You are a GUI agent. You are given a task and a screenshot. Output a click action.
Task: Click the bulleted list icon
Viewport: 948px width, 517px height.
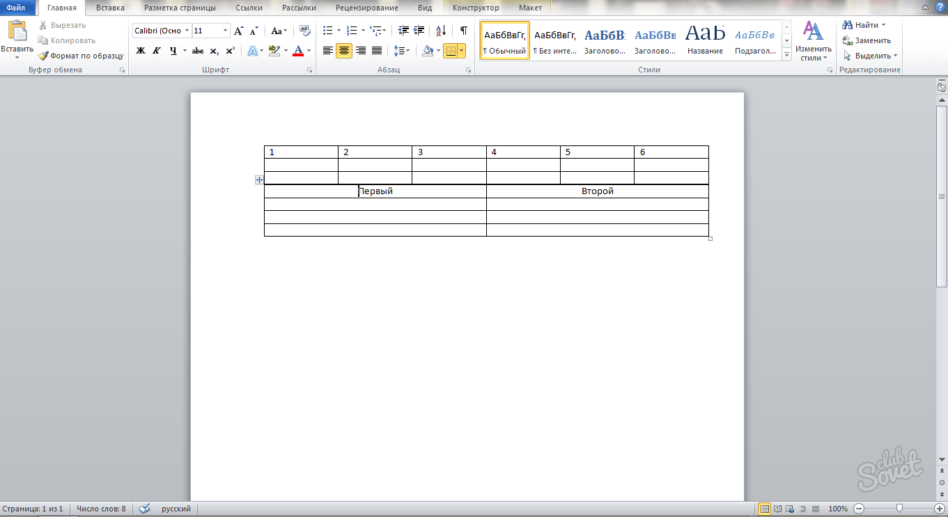pyautogui.click(x=327, y=31)
